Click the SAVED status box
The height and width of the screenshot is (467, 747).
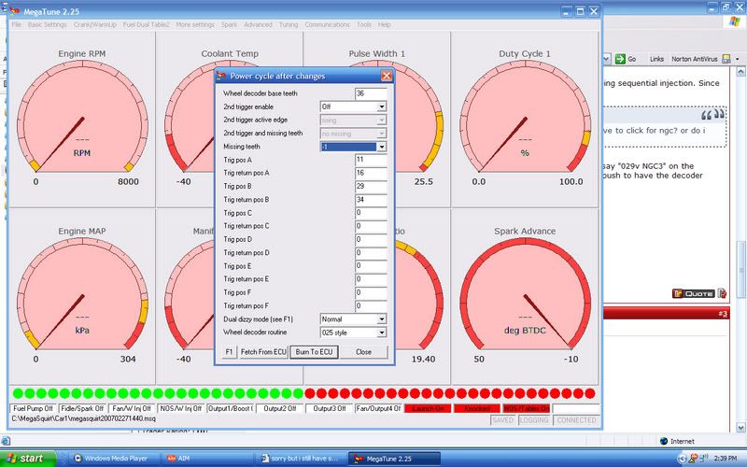[x=503, y=420]
